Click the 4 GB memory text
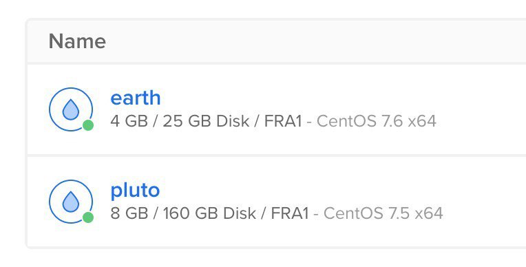Viewport: 526px width, 267px height. [129, 121]
